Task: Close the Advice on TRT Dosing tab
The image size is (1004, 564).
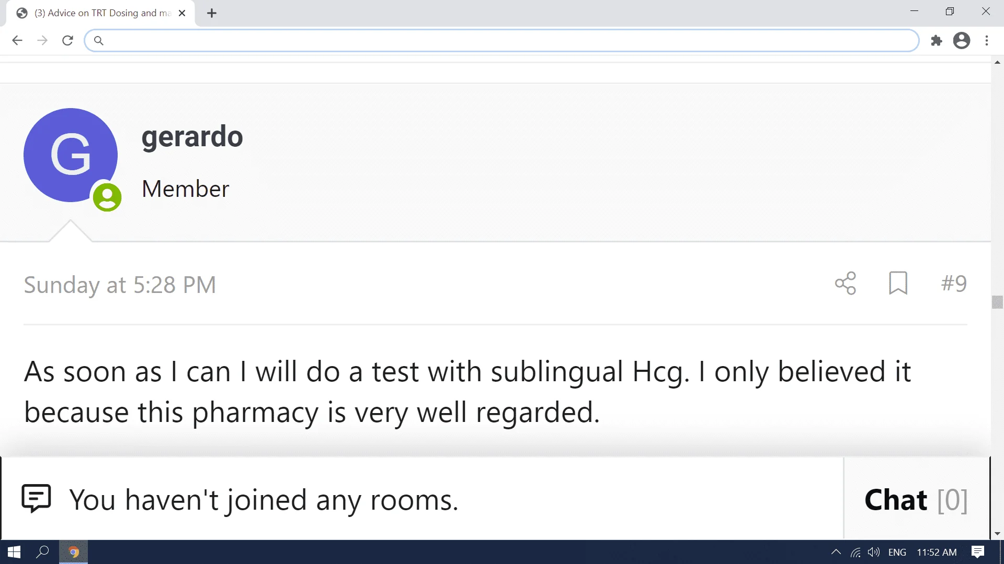Action: 182,13
